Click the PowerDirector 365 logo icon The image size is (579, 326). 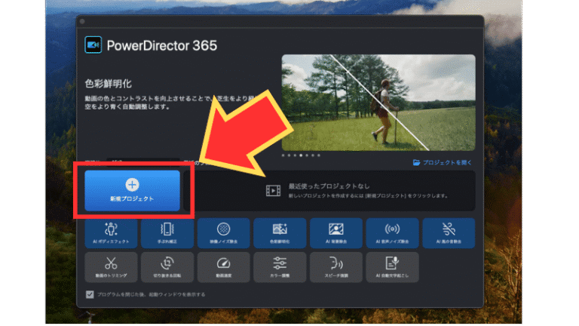pyautogui.click(x=94, y=45)
